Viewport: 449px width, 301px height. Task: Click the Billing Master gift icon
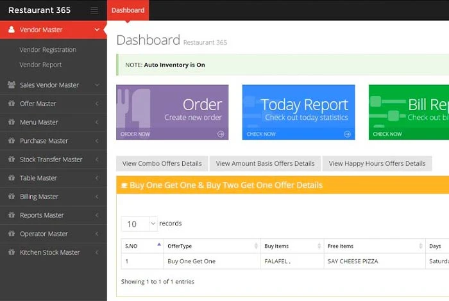tap(12, 197)
